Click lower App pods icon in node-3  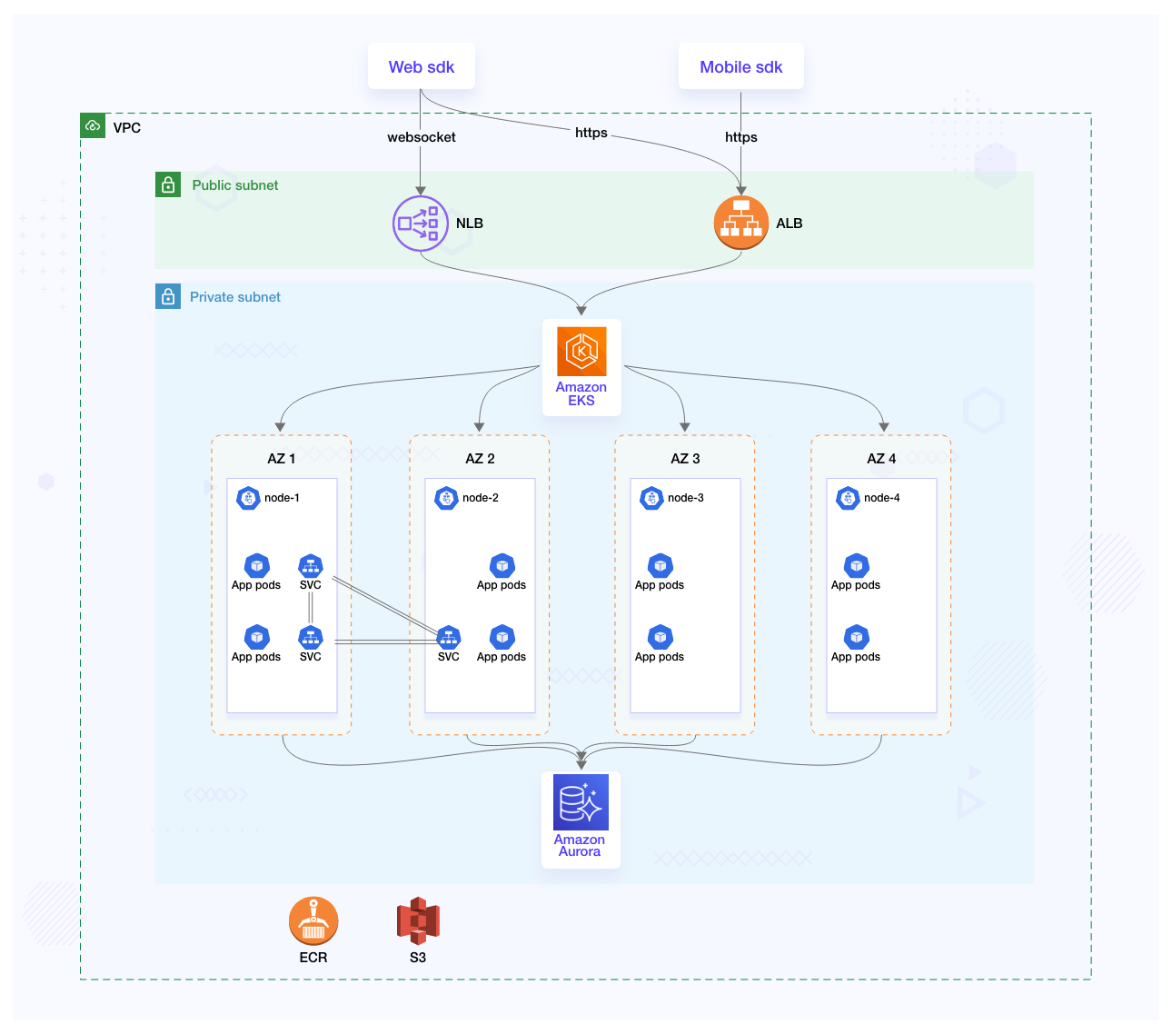pos(660,637)
